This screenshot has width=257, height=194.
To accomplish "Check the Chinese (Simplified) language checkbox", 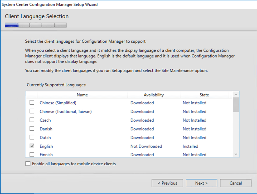I will [x=32, y=103].
